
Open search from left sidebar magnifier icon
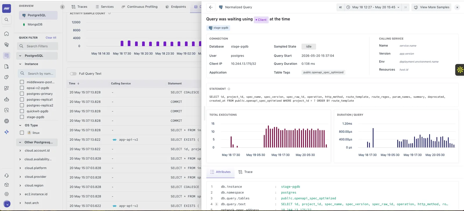pyautogui.click(x=6, y=20)
